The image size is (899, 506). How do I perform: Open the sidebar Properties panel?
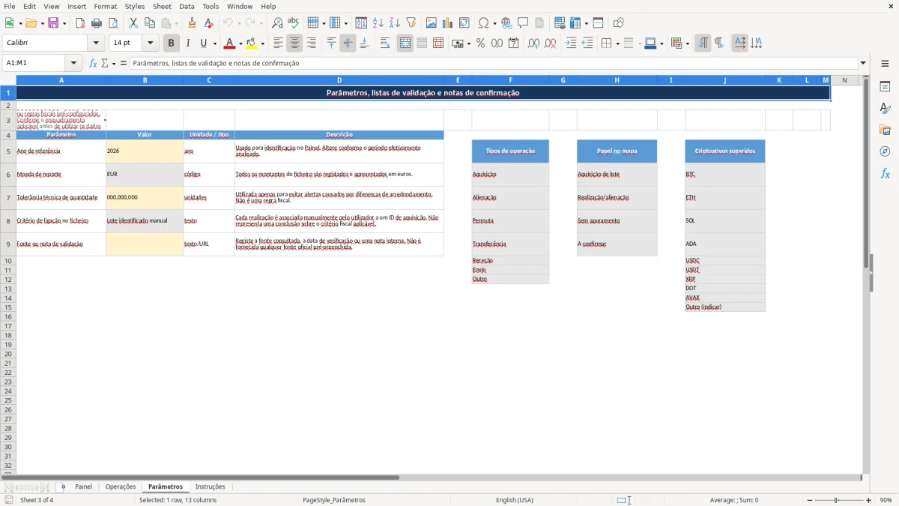[885, 86]
